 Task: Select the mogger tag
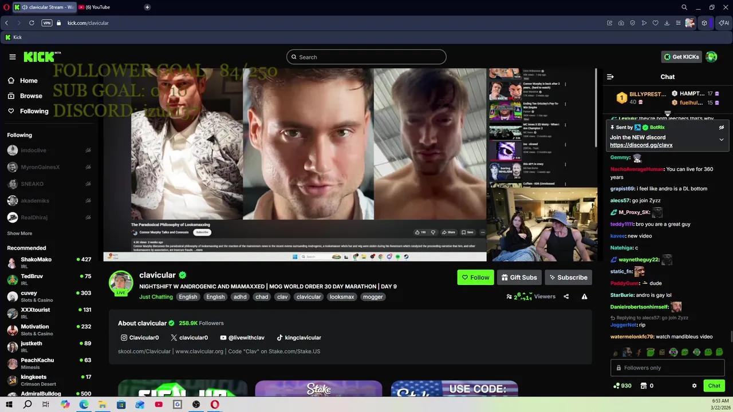coord(373,296)
